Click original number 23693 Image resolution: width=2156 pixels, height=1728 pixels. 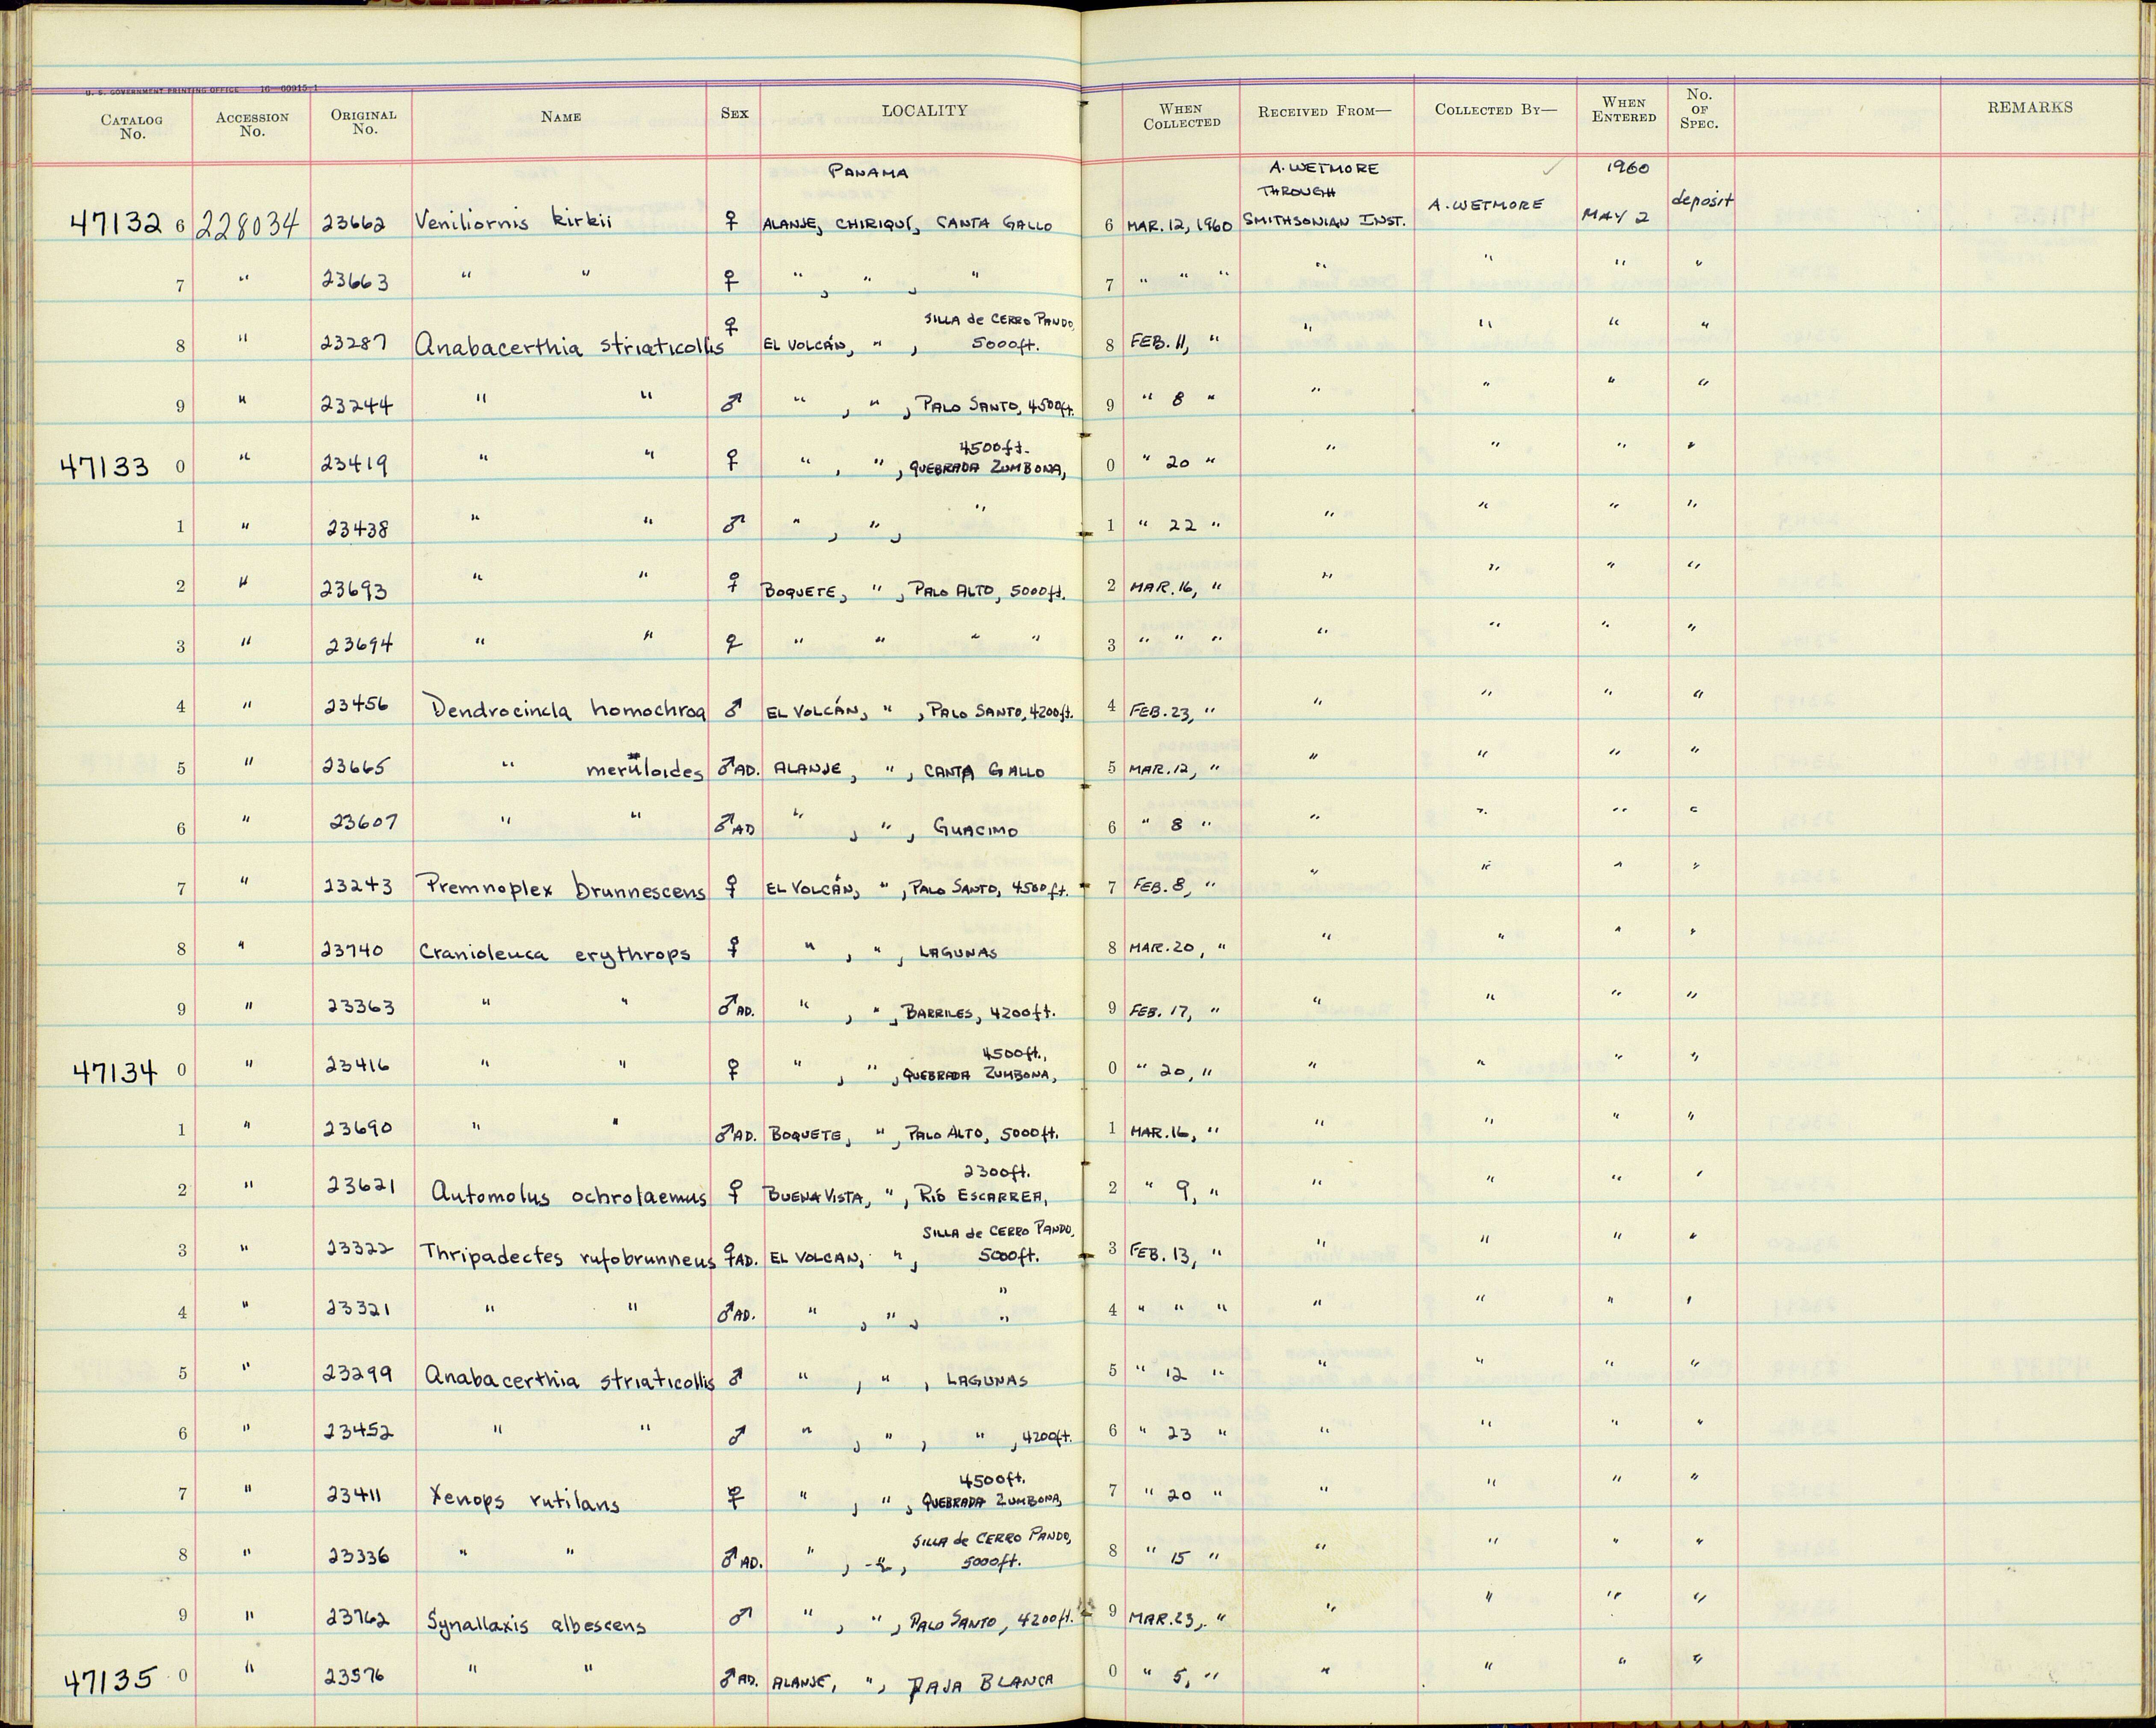pos(354,591)
